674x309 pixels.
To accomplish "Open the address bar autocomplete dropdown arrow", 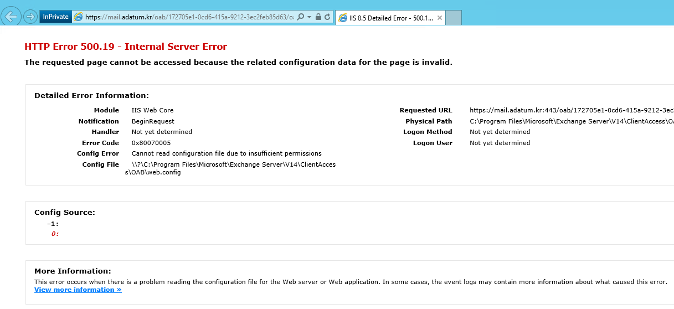I will [309, 17].
